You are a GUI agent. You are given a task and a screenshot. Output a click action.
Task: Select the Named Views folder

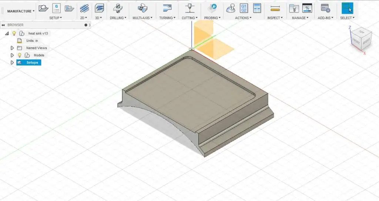(x=37, y=48)
